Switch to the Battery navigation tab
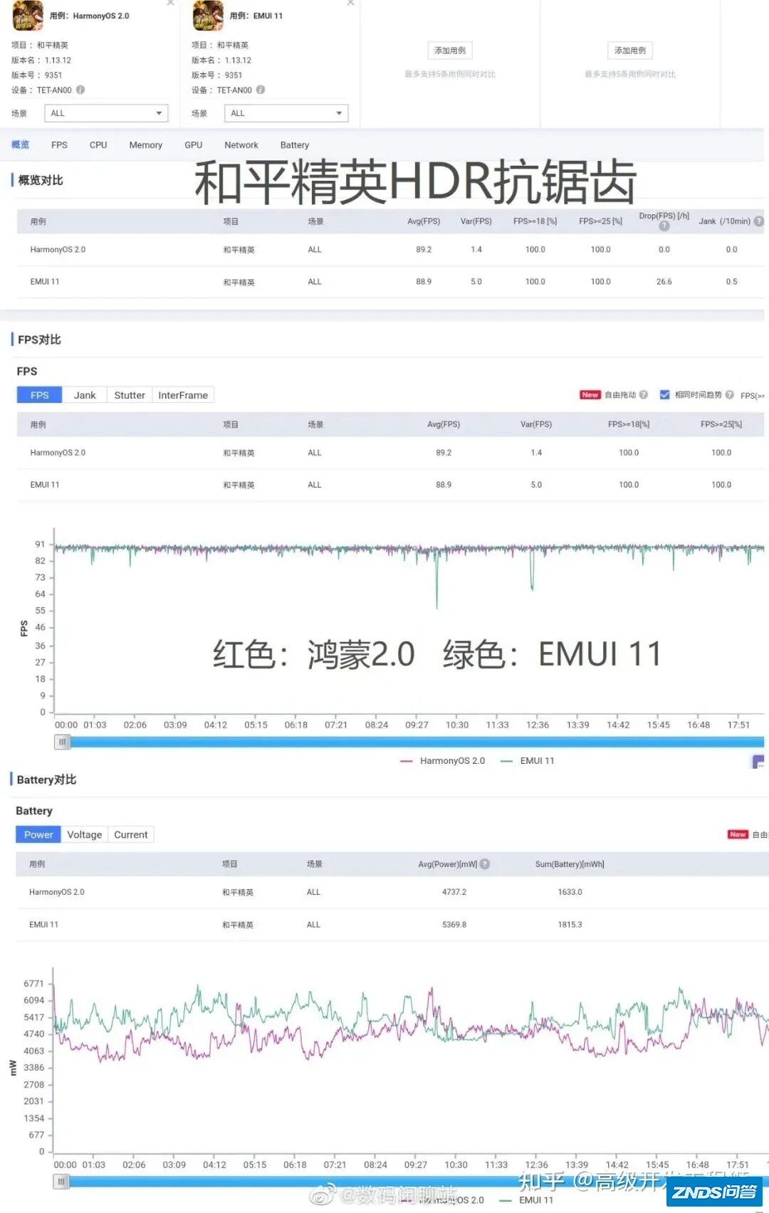Viewport: 769px width, 1213px height. click(x=294, y=145)
